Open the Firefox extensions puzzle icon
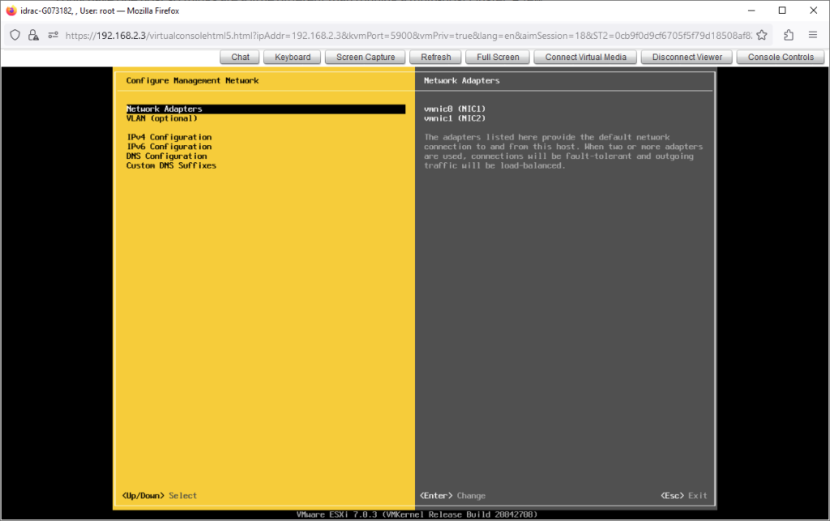The image size is (830, 521). click(x=789, y=35)
